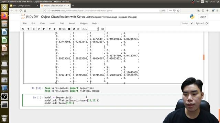Bookmark this page with star icon

click(x=178, y=11)
